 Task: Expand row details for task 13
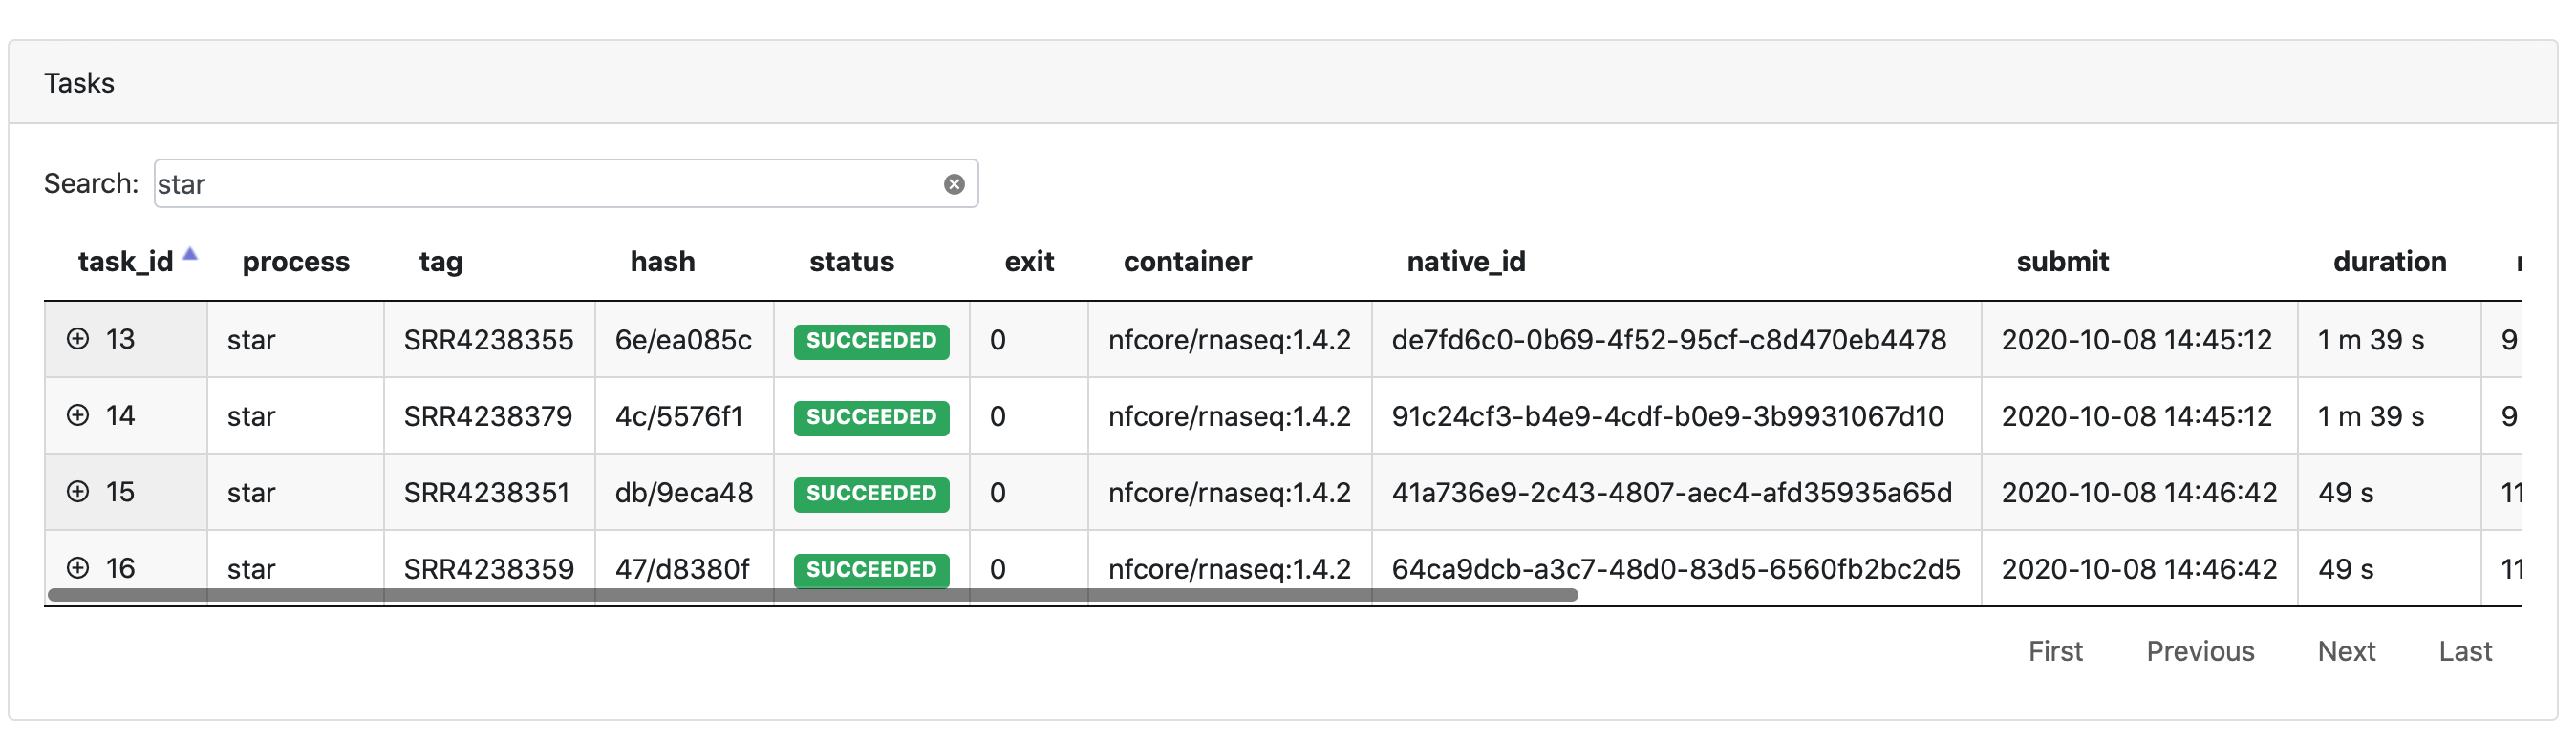click(x=78, y=339)
